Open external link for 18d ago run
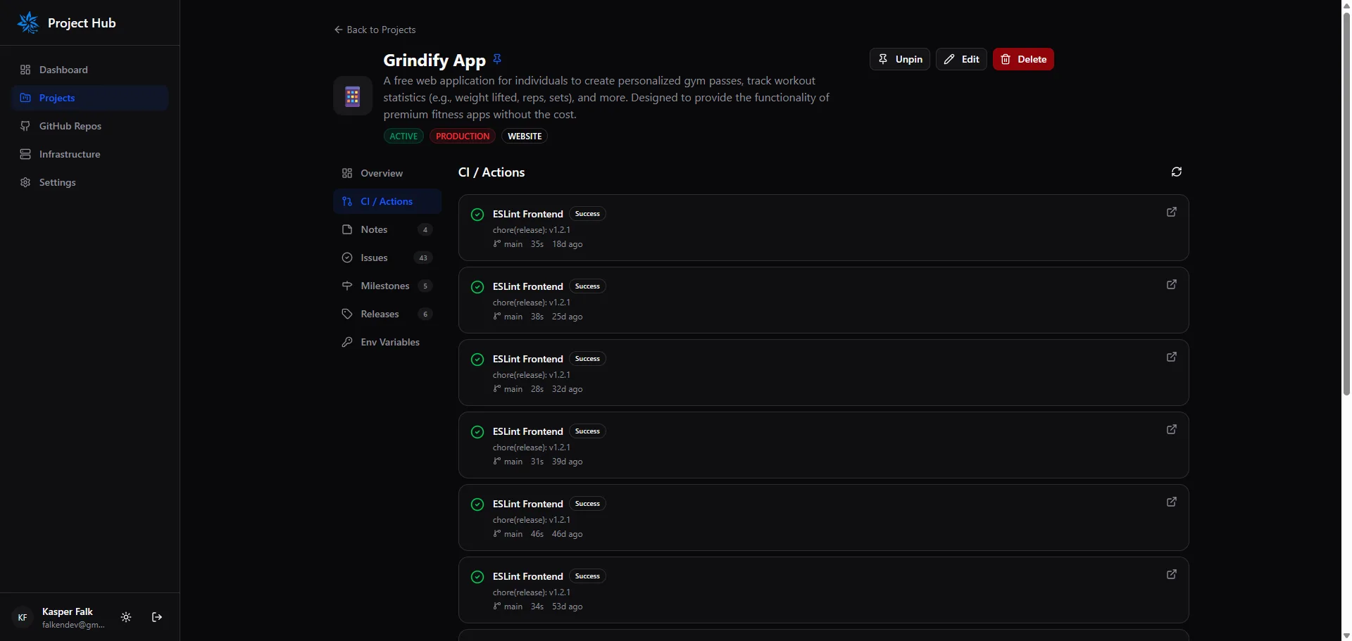This screenshot has height=641, width=1352. pyautogui.click(x=1172, y=212)
